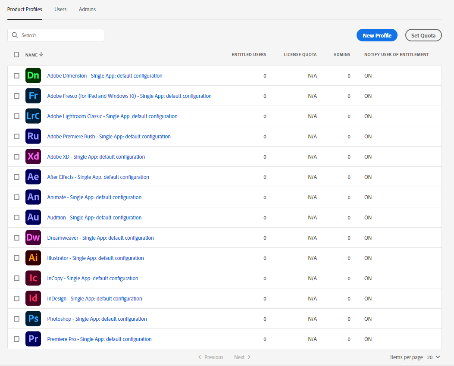454x366 pixels.
Task: Click the search magnifier icon
Action: [15, 35]
